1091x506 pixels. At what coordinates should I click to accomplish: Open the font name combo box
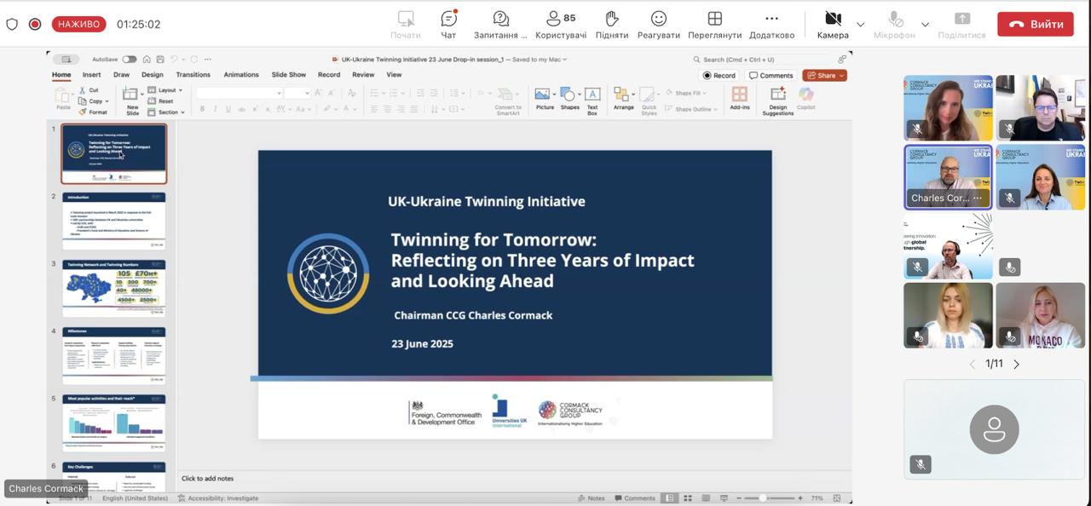[x=239, y=93]
